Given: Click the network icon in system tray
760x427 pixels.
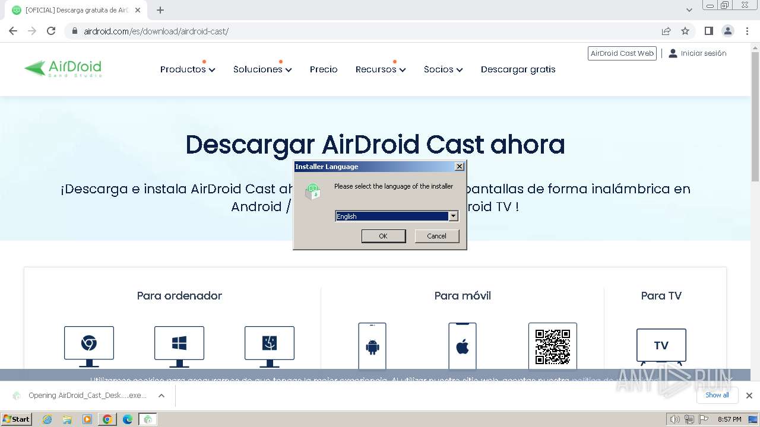Looking at the screenshot, I should (689, 419).
